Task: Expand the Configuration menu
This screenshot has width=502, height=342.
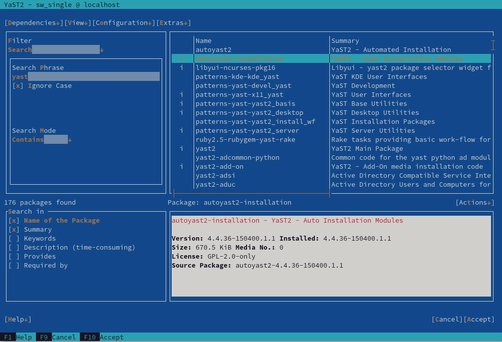Action: (123, 23)
